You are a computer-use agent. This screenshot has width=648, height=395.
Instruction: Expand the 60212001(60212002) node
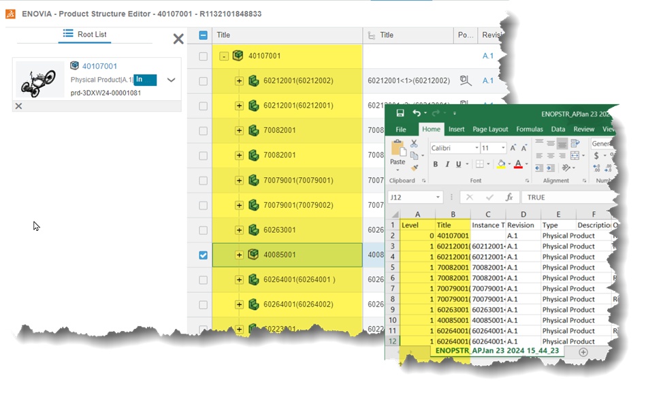tap(239, 80)
